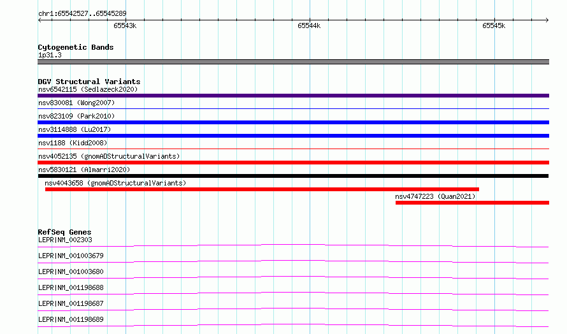Image resolution: width=567 pixels, height=334 pixels.
Task: Open the LEPR|NM_001003680 transcript label
Action: click(x=71, y=272)
